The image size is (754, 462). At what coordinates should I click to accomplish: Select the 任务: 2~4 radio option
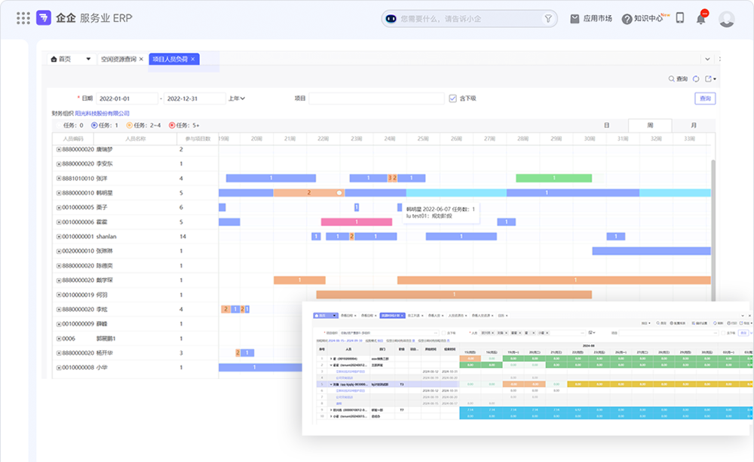[x=130, y=125]
